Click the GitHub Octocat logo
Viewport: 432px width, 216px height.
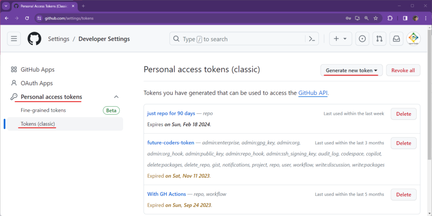coord(34,39)
